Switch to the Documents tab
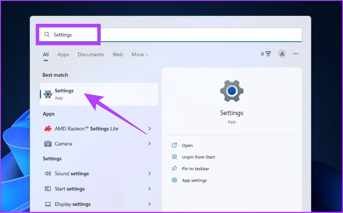Image resolution: width=343 pixels, height=213 pixels. 91,55
